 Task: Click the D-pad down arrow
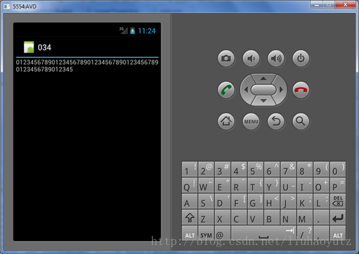click(263, 101)
